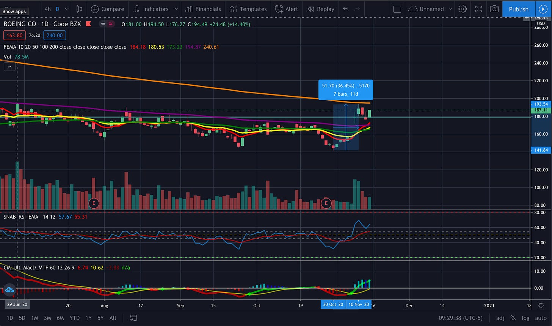Click the E earnings marker near 30 Oct
Screen dimensions: 552x326
[x=326, y=203]
